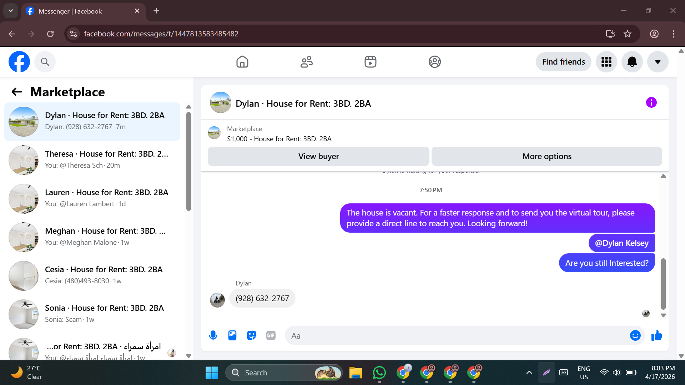The image size is (685, 385).
Task: Click Dylan's avatar beside the phone message
Action: click(x=217, y=300)
